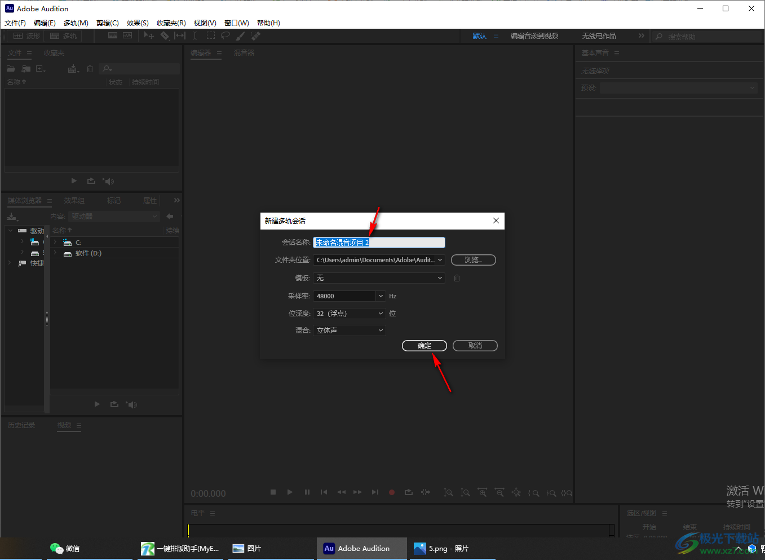Click the transport Play button

click(290, 492)
